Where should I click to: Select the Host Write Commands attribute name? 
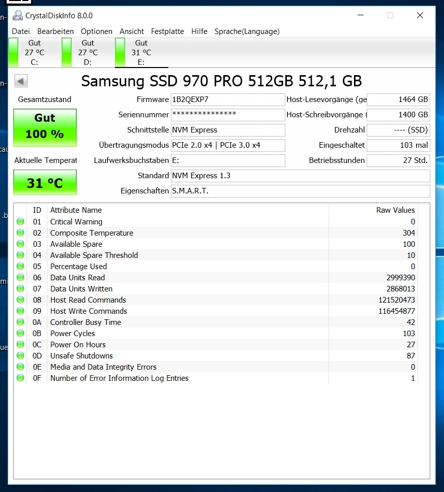(x=88, y=311)
